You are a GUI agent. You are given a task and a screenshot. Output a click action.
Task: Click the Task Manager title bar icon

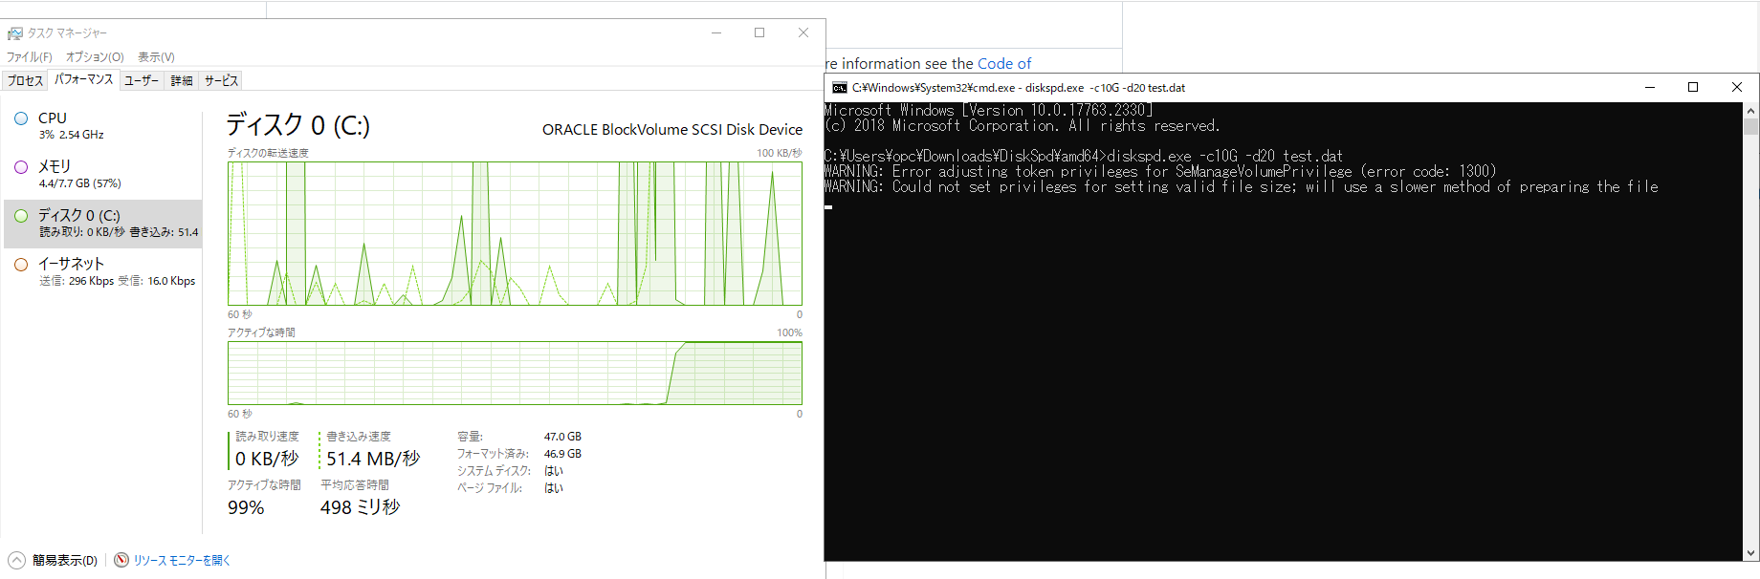14,33
